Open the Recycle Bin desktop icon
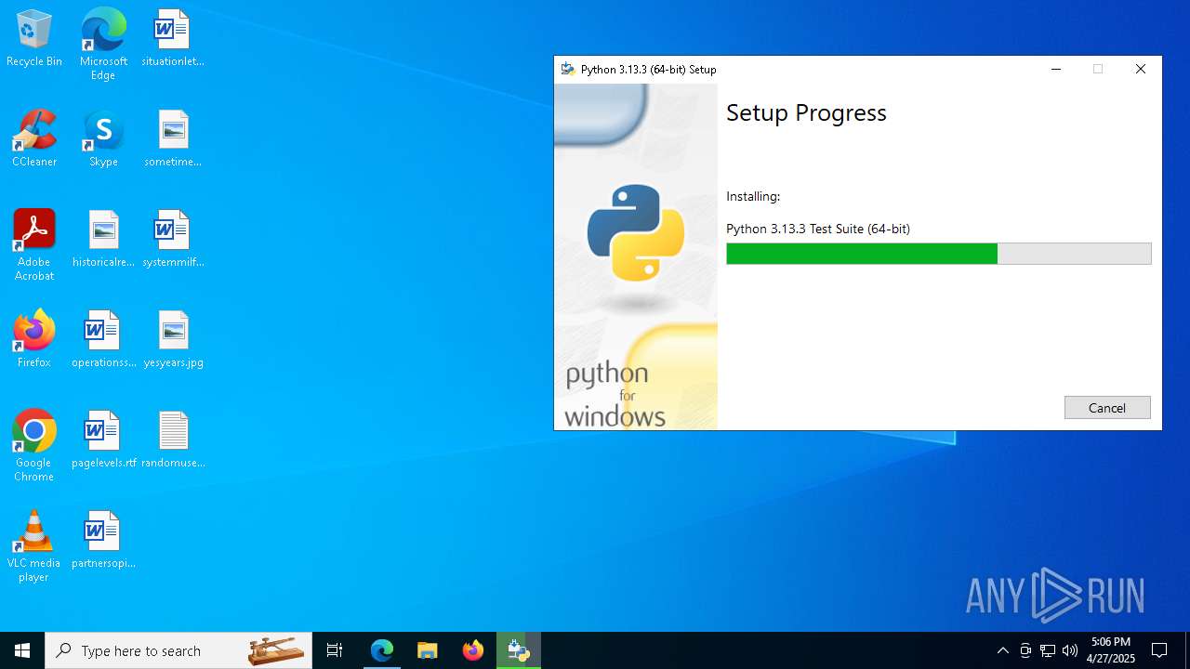Viewport: 1190px width, 669px height. pyautogui.click(x=34, y=39)
